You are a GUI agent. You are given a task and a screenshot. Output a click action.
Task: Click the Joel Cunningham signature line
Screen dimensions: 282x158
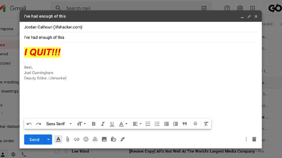(39, 73)
